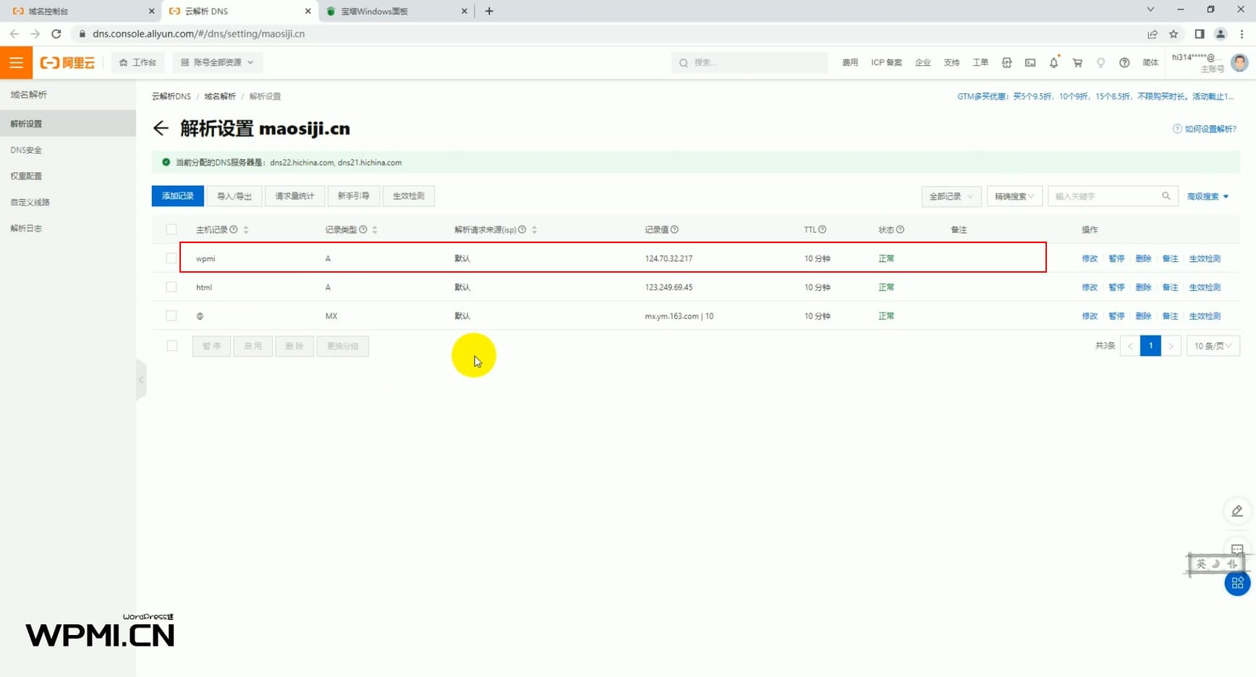Expand the 账号全部资源 dropdown

click(217, 63)
